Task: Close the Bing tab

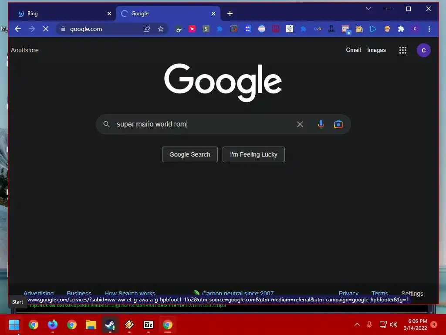Action: point(109,14)
